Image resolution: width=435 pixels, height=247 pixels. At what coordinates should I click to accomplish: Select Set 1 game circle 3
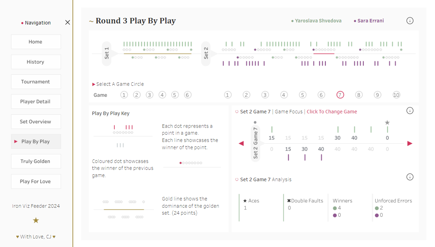coord(149,95)
